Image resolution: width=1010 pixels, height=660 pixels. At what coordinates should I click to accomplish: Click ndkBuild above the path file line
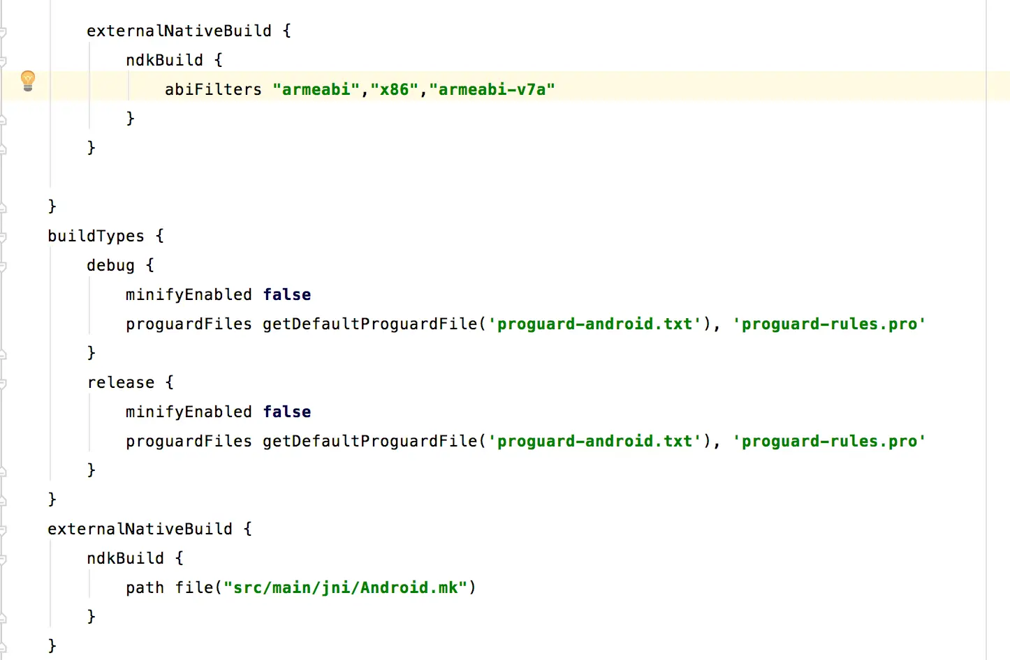[x=125, y=558]
